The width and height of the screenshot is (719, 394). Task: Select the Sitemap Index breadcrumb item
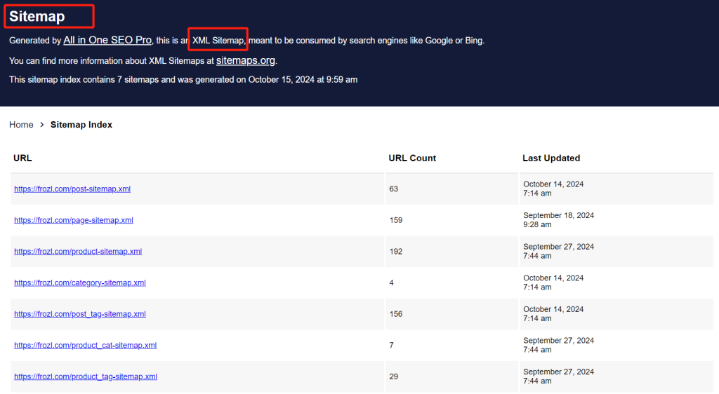pyautogui.click(x=81, y=125)
